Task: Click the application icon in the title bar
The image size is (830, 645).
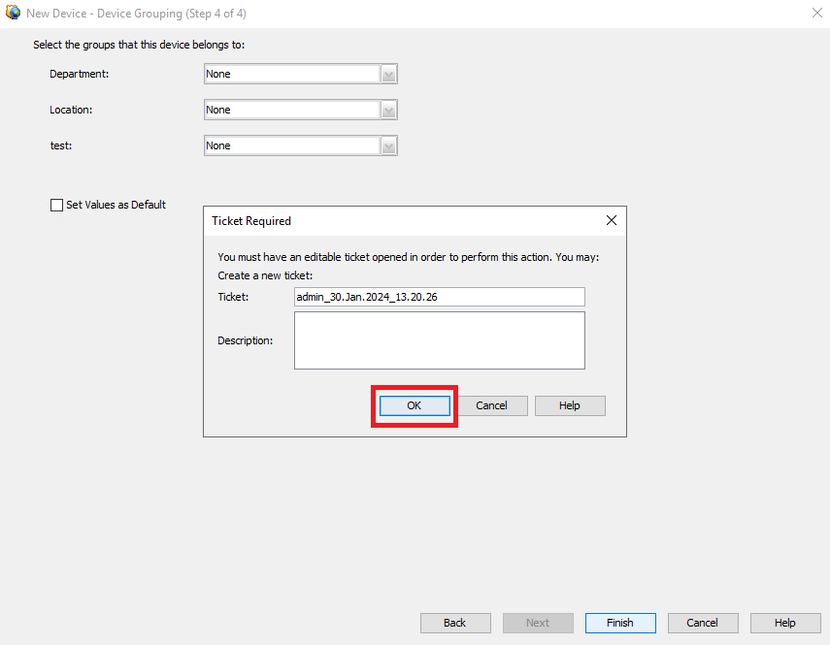Action: 13,13
